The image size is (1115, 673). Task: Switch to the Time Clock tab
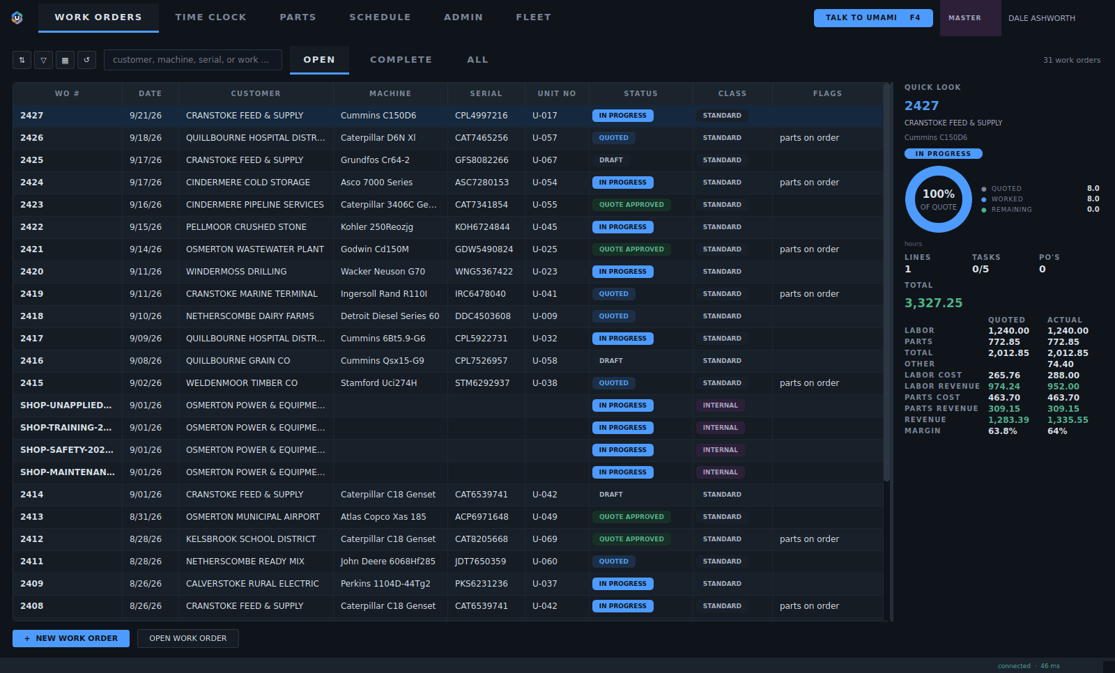[x=210, y=17]
